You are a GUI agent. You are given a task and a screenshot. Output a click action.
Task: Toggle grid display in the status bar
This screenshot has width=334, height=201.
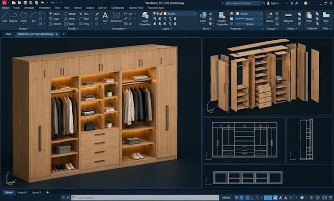pos(236,198)
